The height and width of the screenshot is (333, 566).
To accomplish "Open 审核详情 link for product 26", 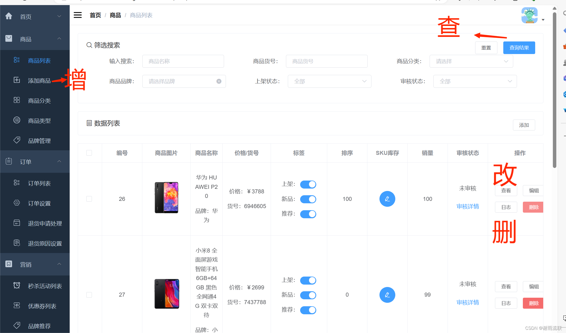I will [x=468, y=206].
